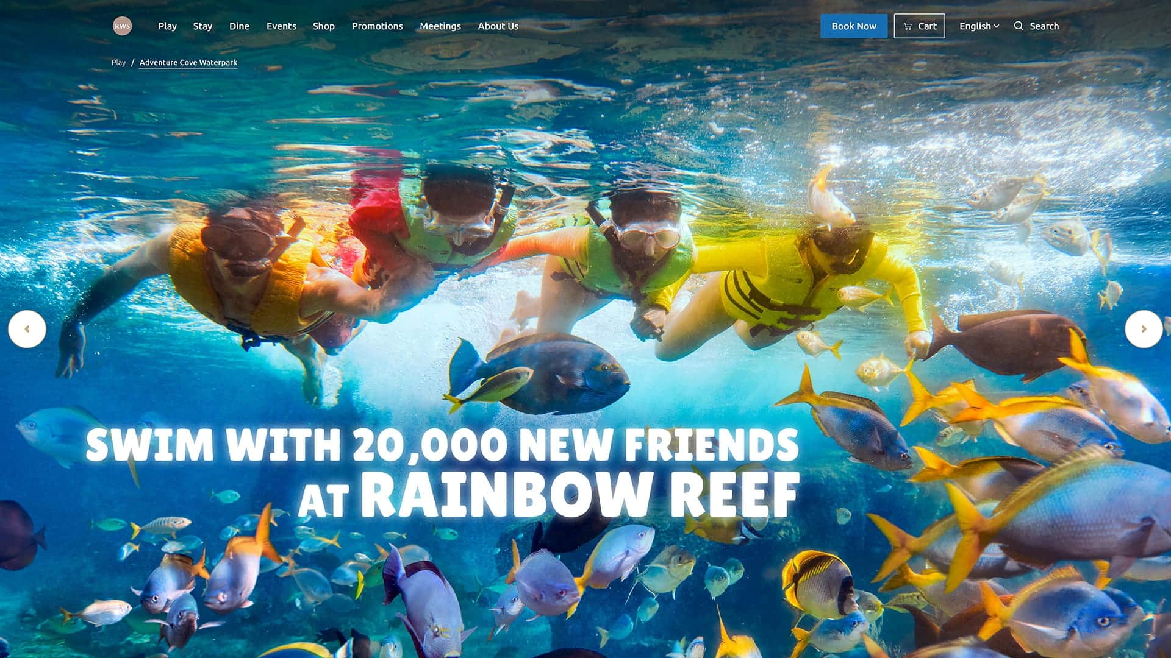Open the About Us menu
Screen dimensions: 1171x658
tap(498, 26)
